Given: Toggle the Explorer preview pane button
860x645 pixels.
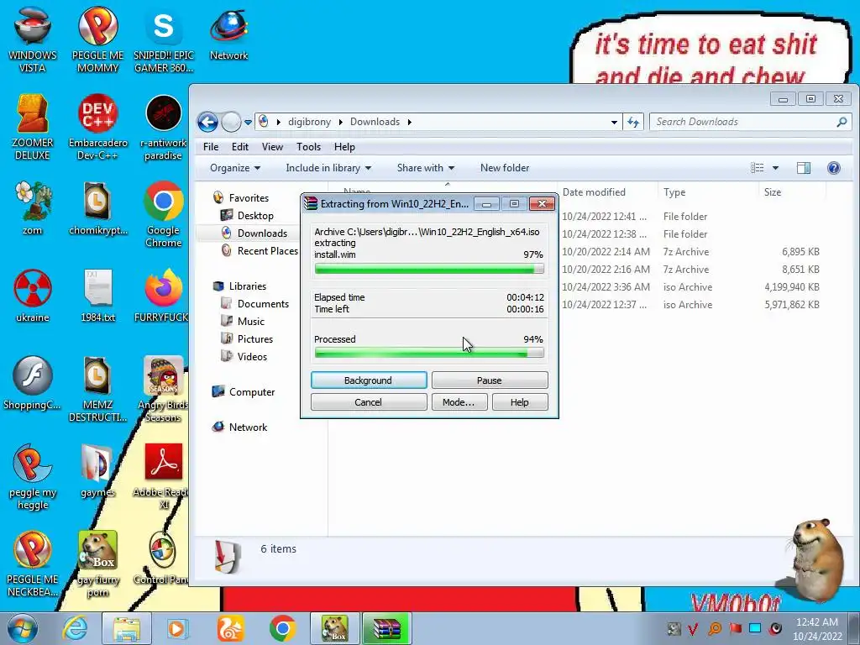Looking at the screenshot, I should [804, 168].
